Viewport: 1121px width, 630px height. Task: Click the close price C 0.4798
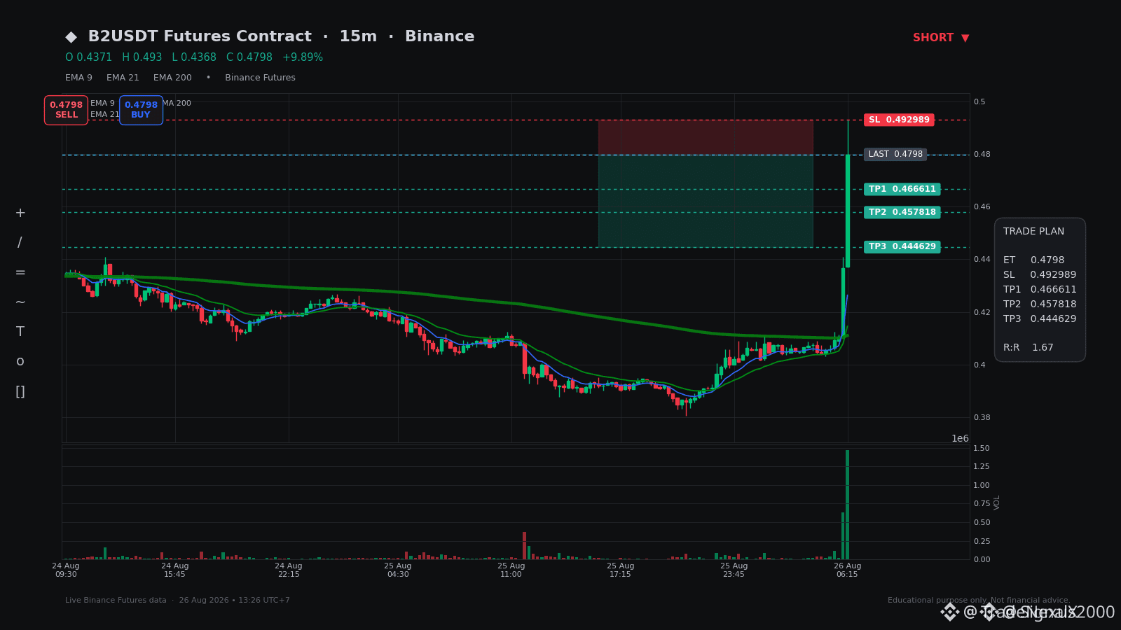click(249, 57)
